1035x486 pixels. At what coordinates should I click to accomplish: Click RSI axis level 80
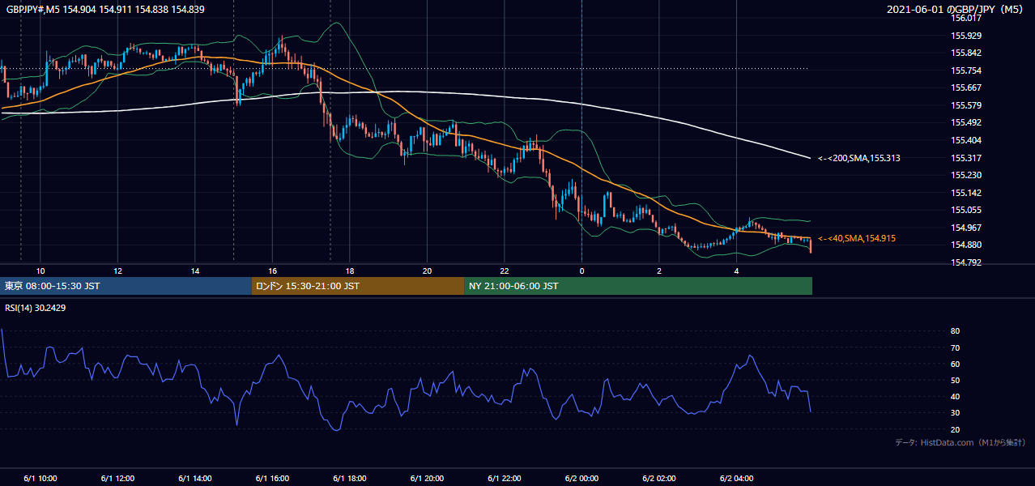tap(956, 331)
